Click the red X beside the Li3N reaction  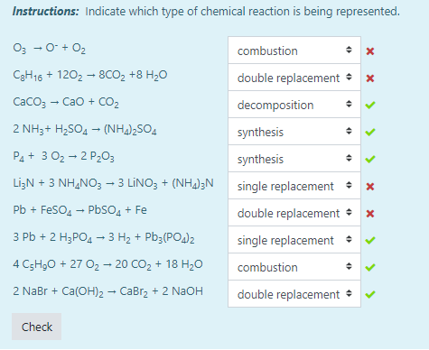point(370,187)
